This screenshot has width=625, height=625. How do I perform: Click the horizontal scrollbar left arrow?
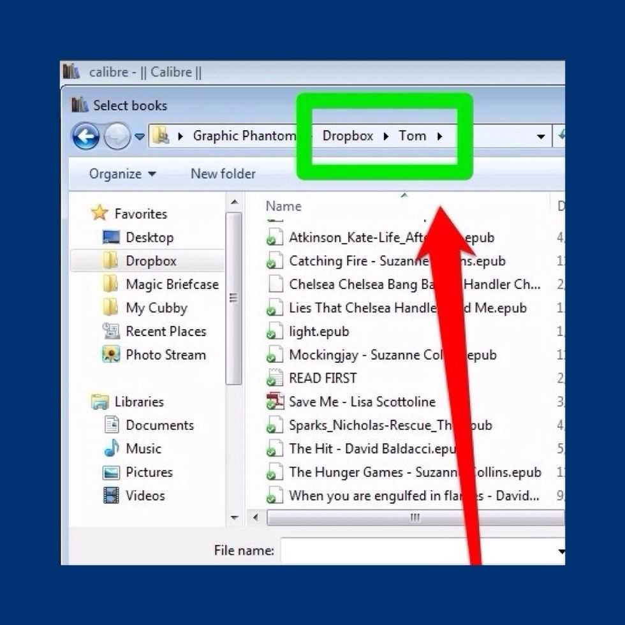(x=256, y=517)
